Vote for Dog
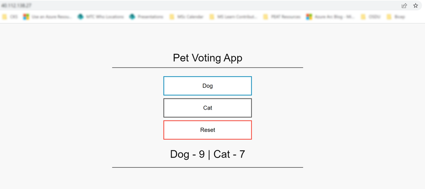425x189 pixels. click(207, 86)
